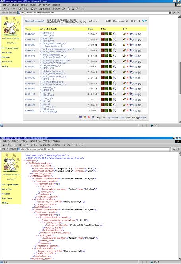Collapse the LabeledExtract m:E14EB_cy5 XML node
This screenshot has width=181, height=264.
pyautogui.click(x=31, y=179)
